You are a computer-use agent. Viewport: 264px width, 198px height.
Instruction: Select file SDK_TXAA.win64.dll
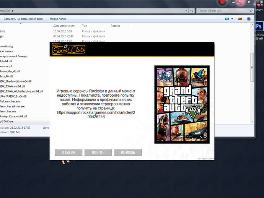point(13,86)
